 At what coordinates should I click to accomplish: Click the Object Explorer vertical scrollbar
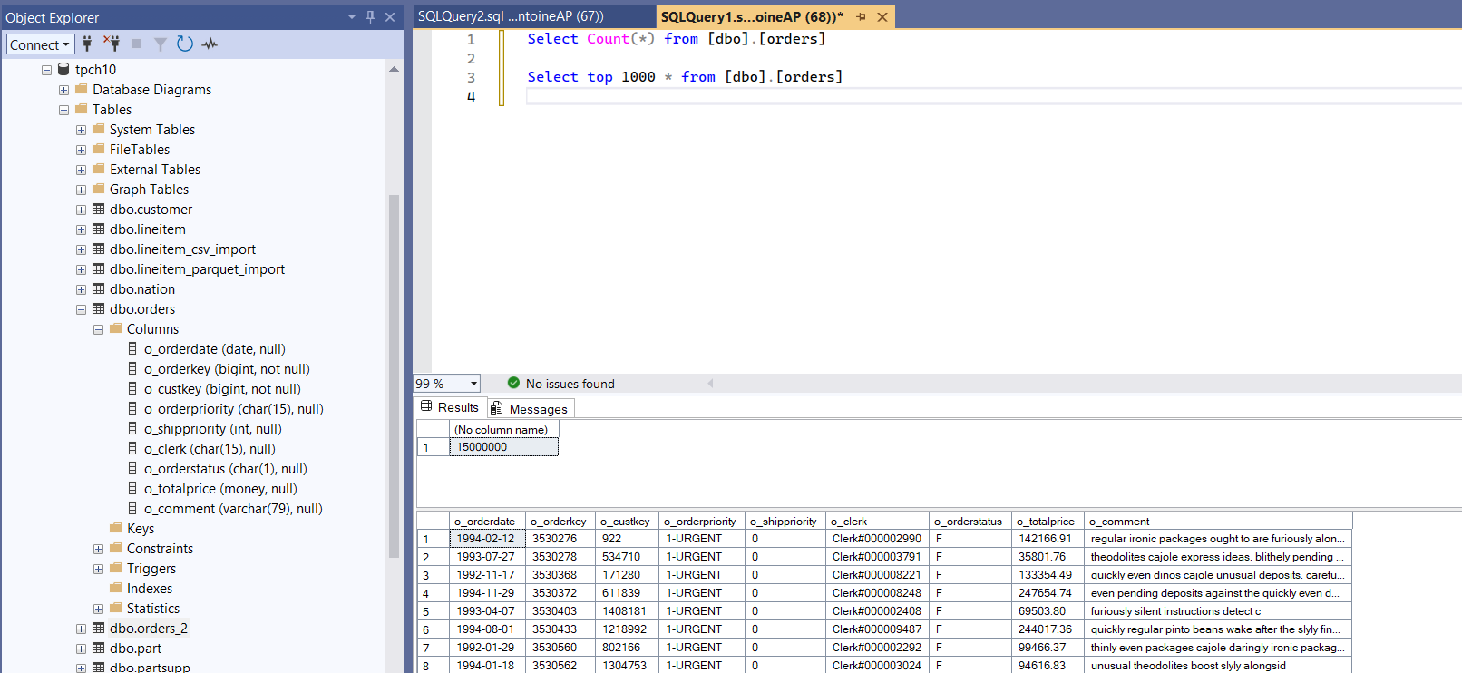(394, 376)
